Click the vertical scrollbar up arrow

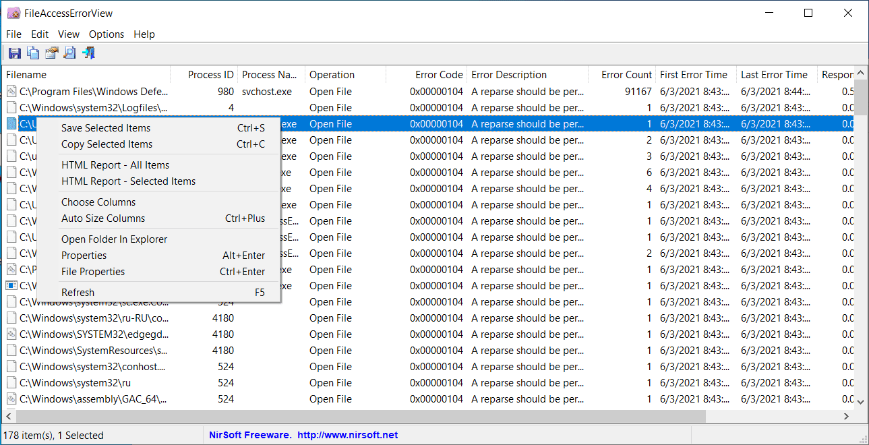(x=860, y=74)
